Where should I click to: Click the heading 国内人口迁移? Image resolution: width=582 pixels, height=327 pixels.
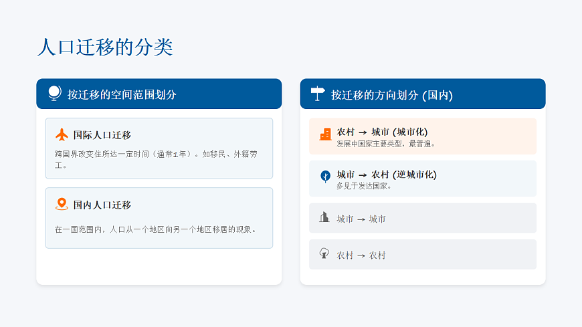[x=102, y=205]
